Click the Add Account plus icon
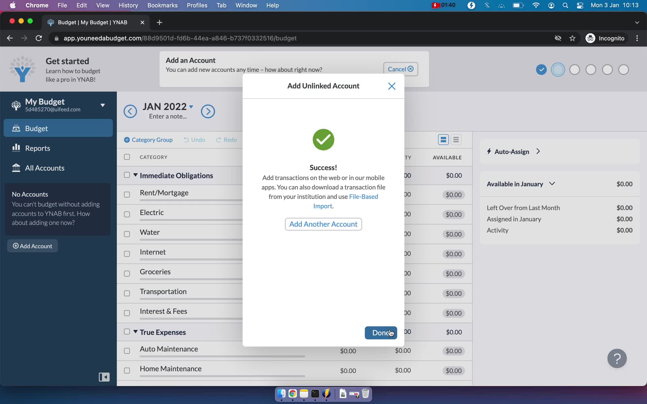Viewport: 647px width, 404px height. click(x=16, y=246)
